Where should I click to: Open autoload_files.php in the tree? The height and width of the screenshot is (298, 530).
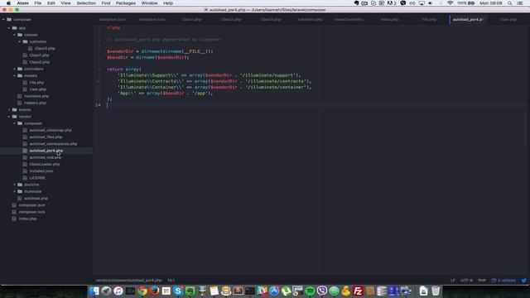[46, 137]
